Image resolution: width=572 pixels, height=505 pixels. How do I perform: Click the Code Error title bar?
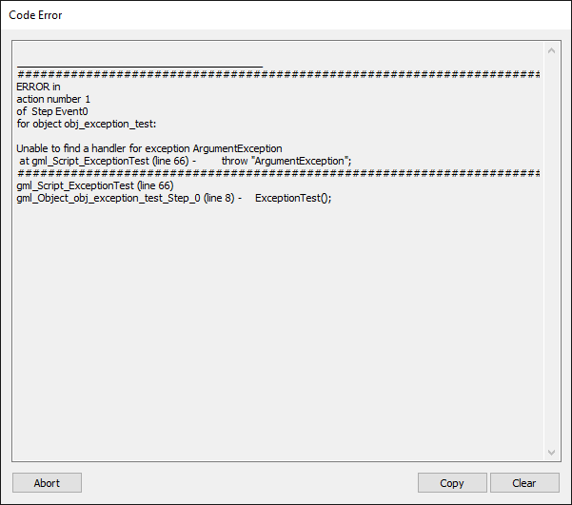click(286, 15)
